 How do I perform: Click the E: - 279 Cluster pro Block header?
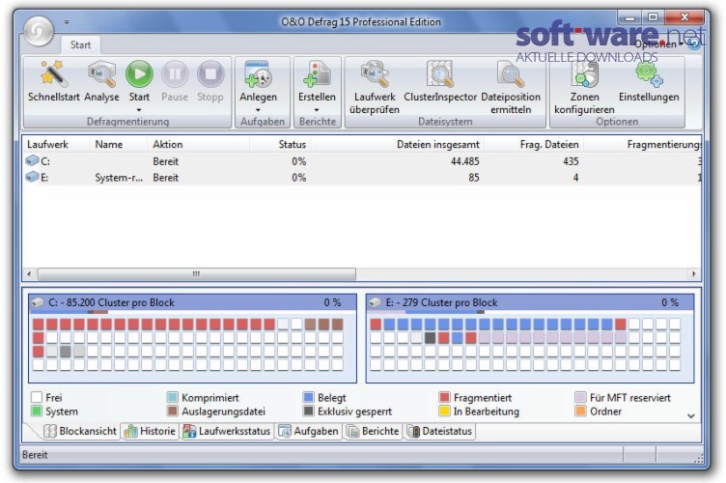(530, 303)
